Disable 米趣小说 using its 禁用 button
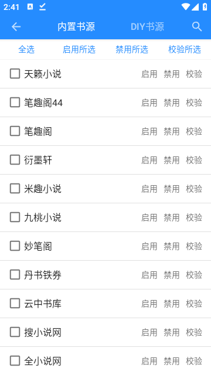211x375 pixels. (172, 189)
